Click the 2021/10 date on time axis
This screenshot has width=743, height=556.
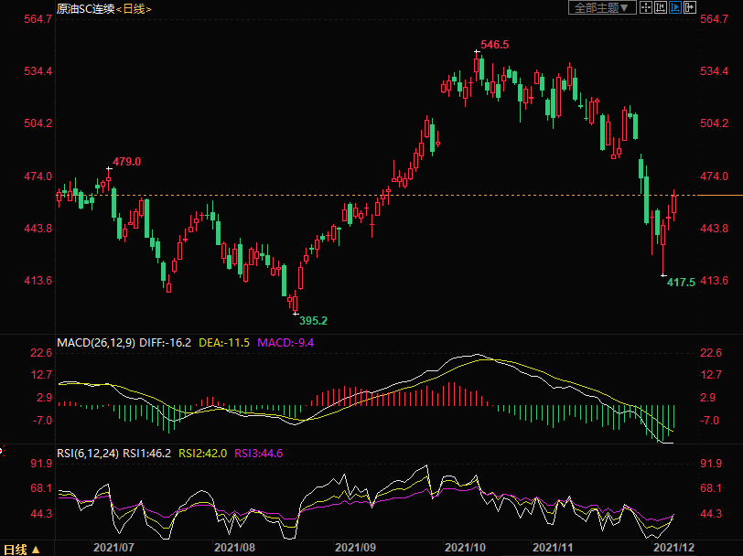[464, 546]
